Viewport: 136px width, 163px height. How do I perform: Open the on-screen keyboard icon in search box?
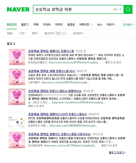click(x=115, y=10)
